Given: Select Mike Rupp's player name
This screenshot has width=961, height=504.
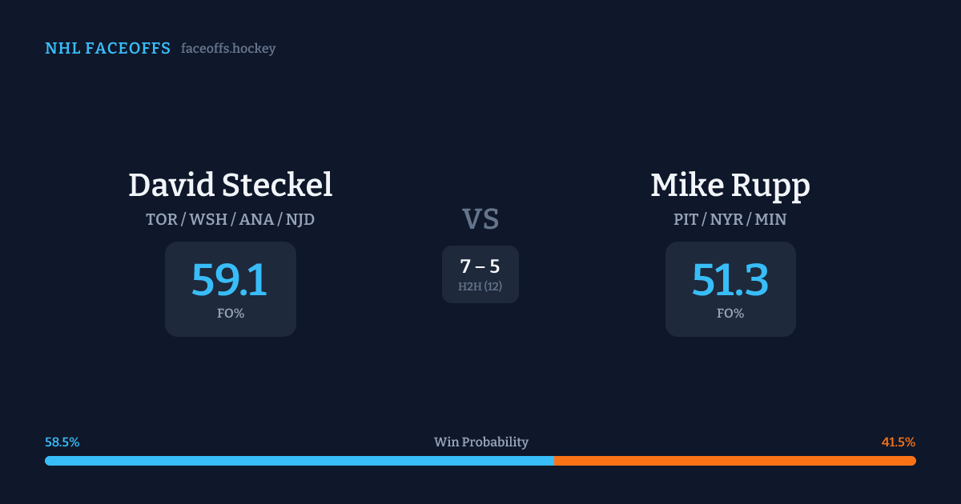Looking at the screenshot, I should [730, 185].
